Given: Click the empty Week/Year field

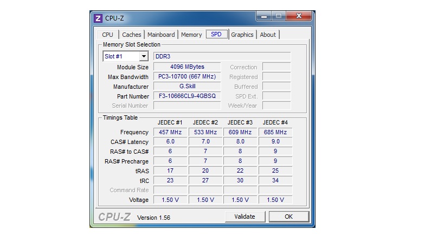Looking at the screenshot, I should click(276, 106).
